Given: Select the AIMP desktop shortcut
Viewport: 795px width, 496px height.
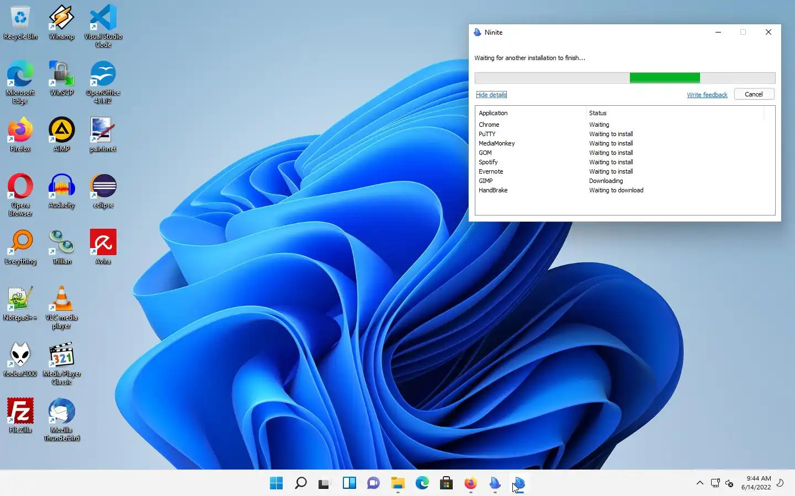Looking at the screenshot, I should click(x=61, y=135).
